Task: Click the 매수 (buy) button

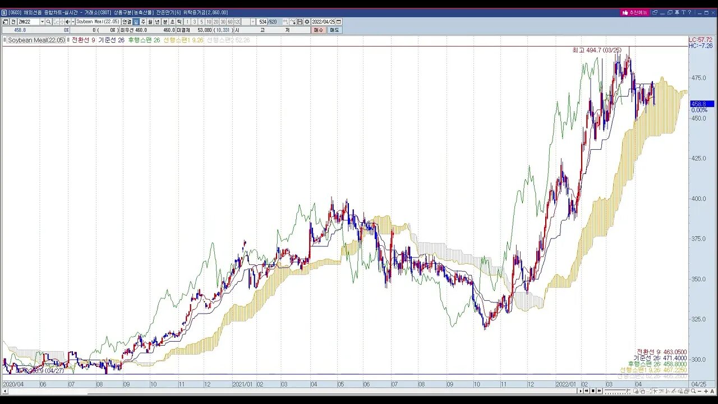Action: click(x=318, y=30)
